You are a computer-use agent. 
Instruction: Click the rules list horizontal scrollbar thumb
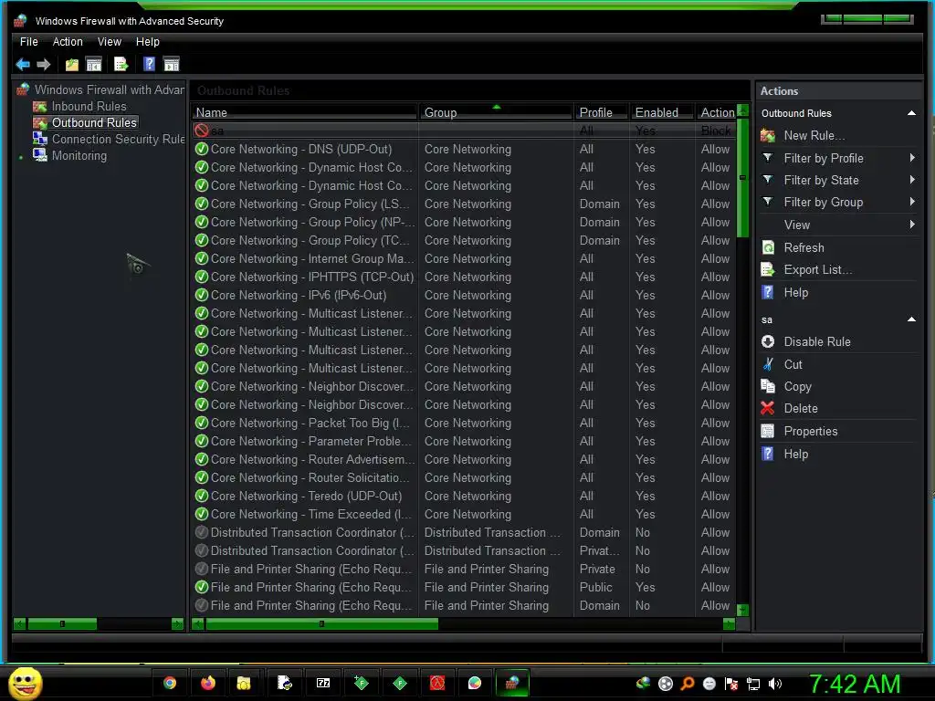click(x=322, y=624)
